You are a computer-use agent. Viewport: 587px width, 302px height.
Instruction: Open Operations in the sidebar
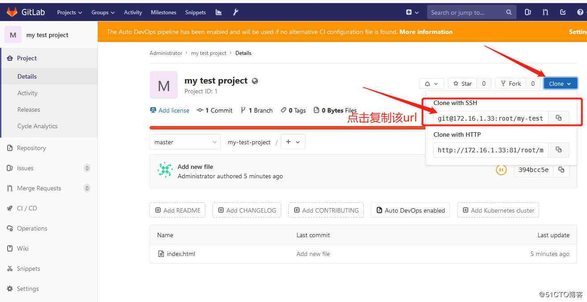coord(49,228)
